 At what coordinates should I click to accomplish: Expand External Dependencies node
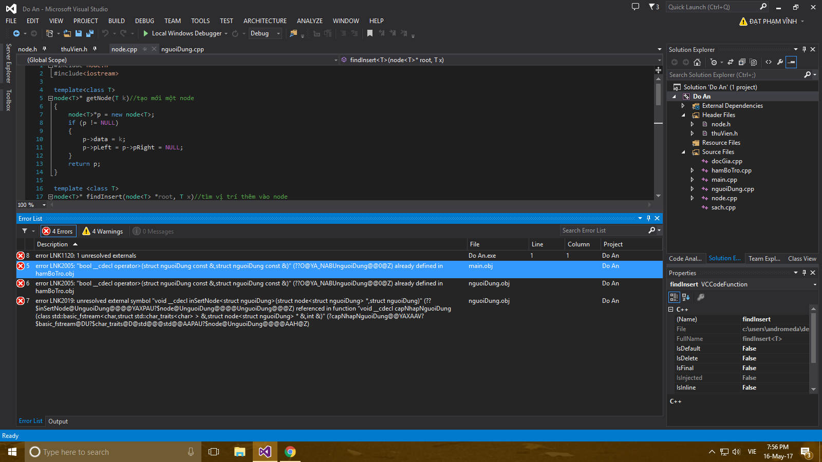[x=683, y=106]
